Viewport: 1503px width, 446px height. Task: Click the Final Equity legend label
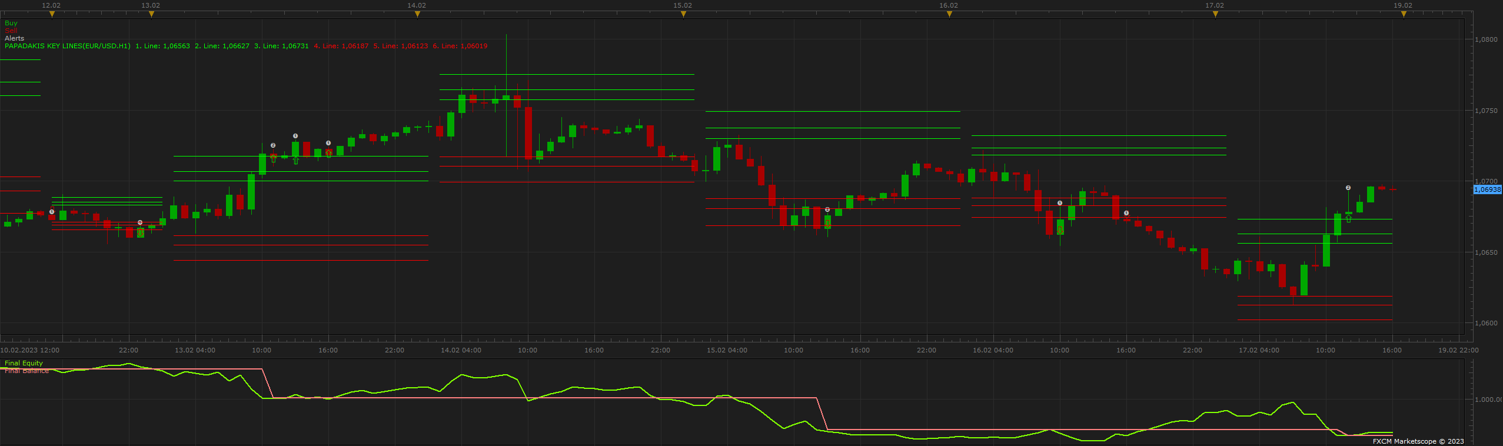point(24,363)
